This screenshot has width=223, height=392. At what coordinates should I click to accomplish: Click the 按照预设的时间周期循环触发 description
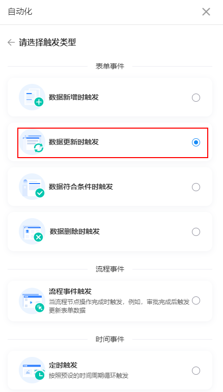click(89, 376)
